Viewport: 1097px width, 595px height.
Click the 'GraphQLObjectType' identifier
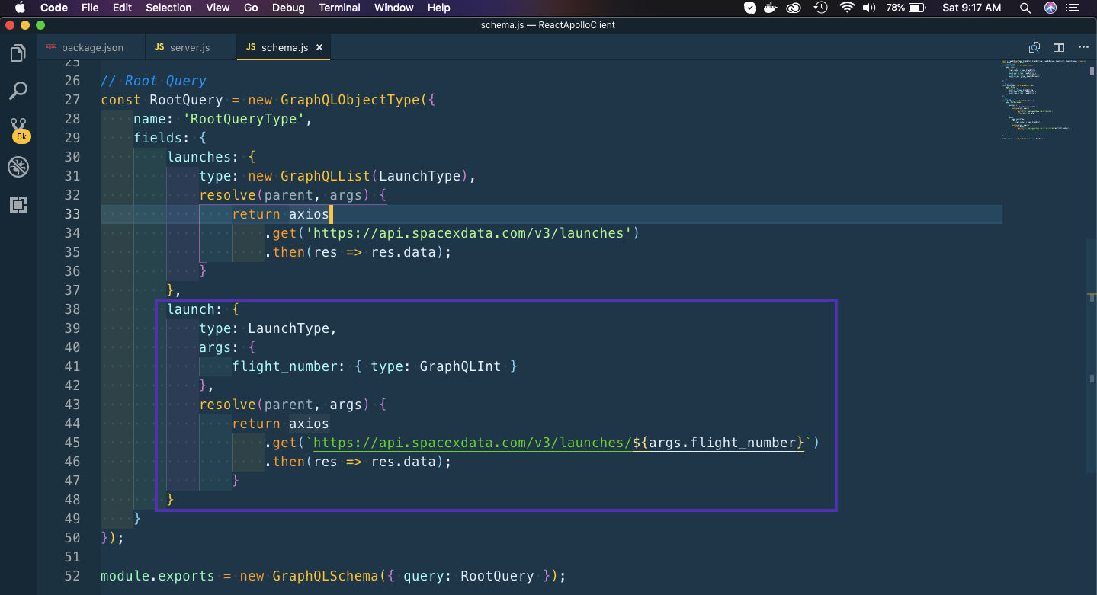351,100
